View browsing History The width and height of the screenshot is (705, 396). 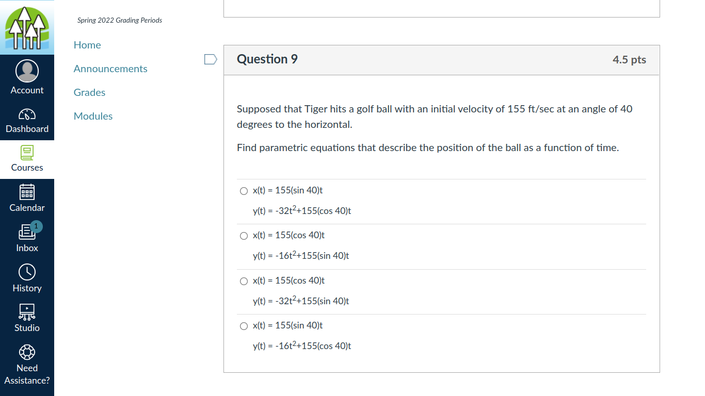pos(27,278)
